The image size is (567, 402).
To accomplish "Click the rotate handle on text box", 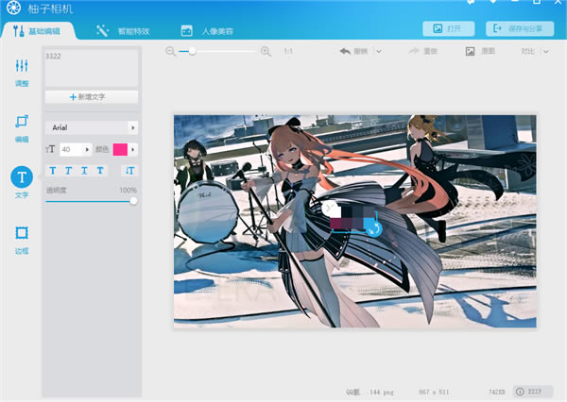I will click(x=375, y=229).
